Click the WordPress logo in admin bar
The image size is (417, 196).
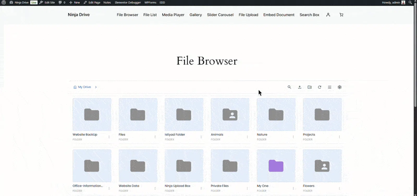[x=4, y=3]
